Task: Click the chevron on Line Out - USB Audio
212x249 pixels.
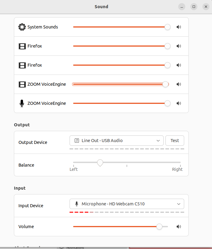Action: (158, 141)
